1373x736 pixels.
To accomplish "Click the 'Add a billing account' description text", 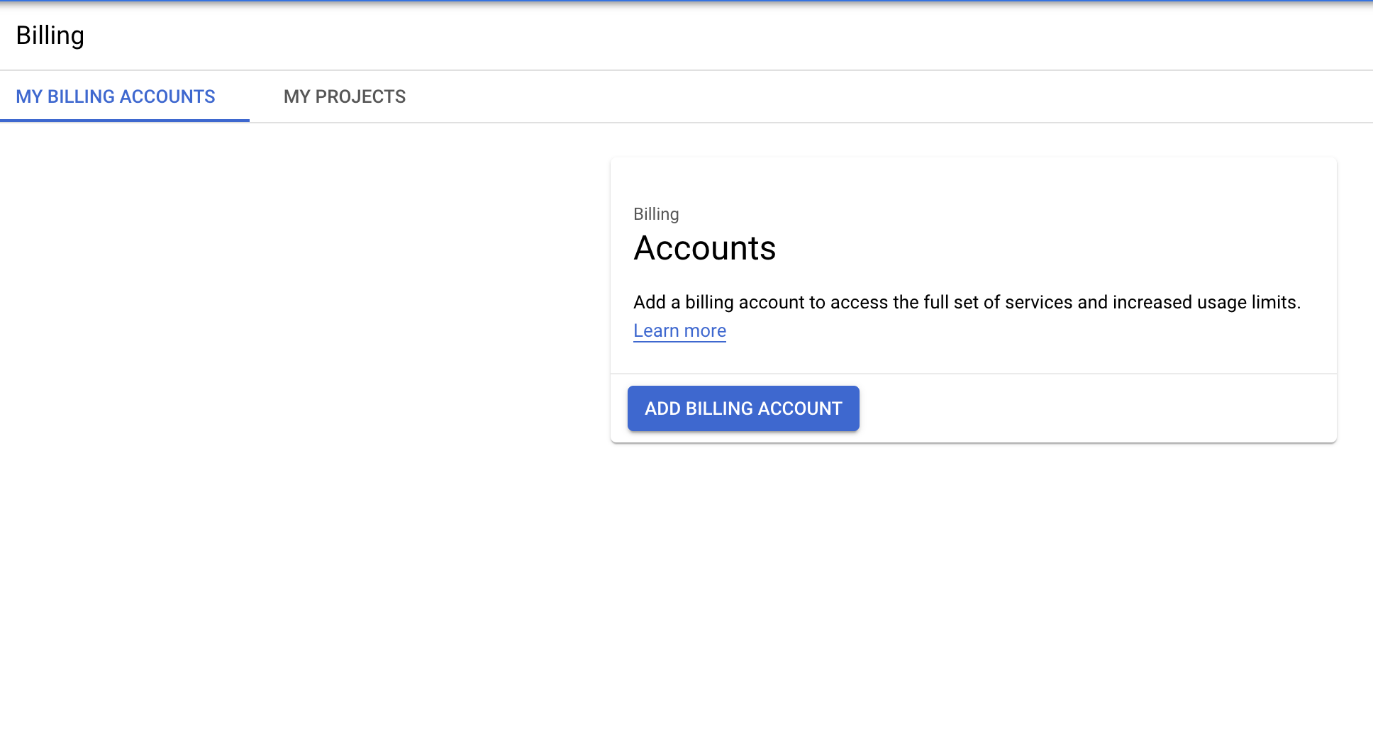I will point(967,303).
